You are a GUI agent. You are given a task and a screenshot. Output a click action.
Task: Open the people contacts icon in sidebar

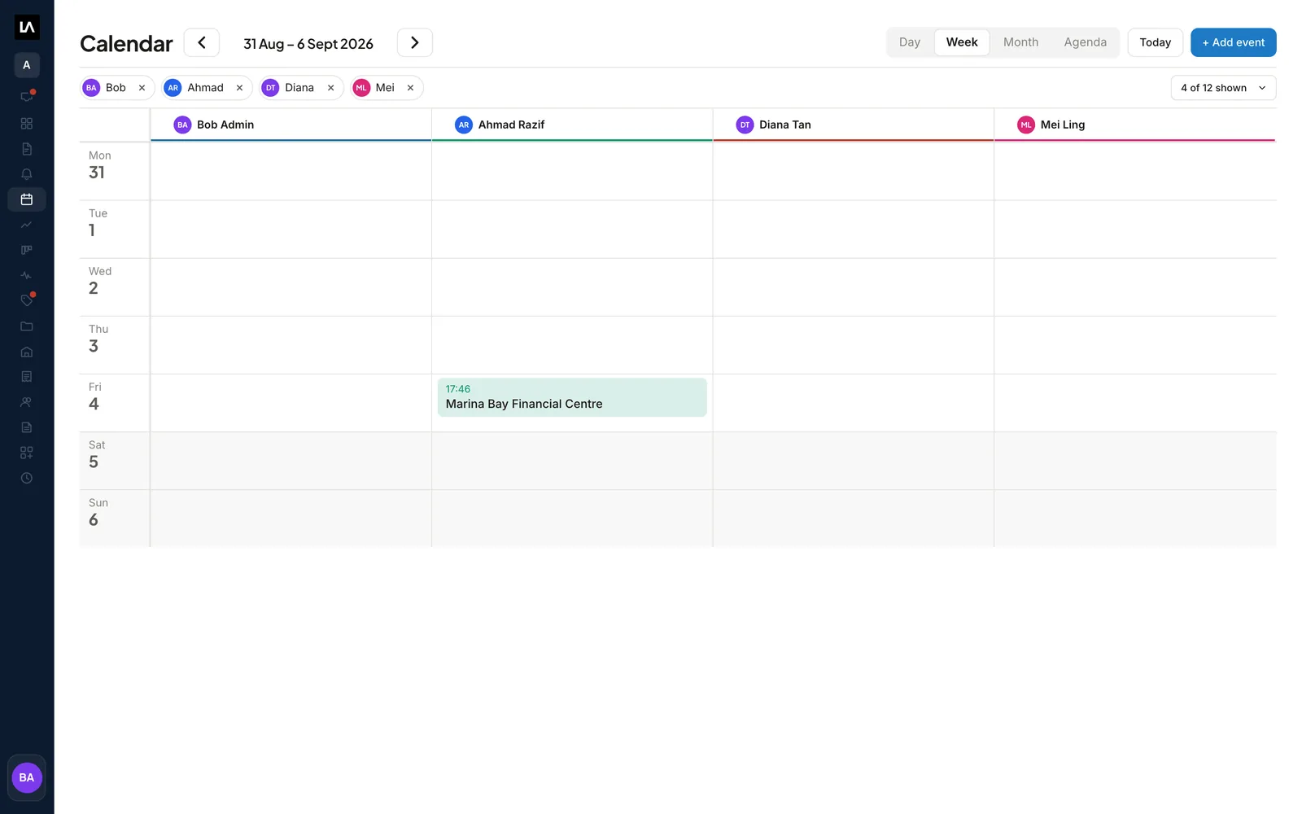point(27,402)
